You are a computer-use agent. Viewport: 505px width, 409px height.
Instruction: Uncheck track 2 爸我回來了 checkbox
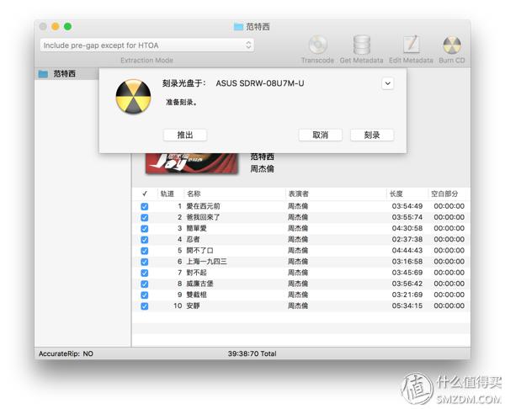pyautogui.click(x=145, y=217)
